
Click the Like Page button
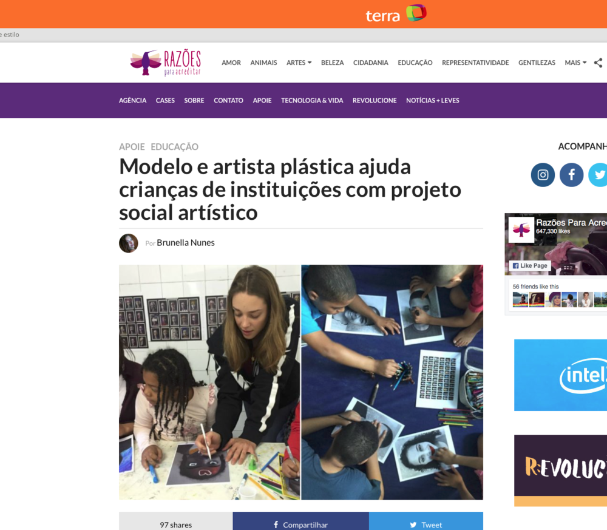(x=530, y=265)
